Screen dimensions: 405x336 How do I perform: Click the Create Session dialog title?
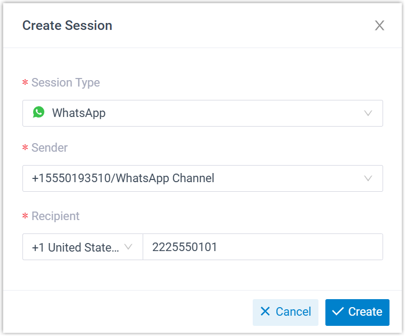coord(67,26)
